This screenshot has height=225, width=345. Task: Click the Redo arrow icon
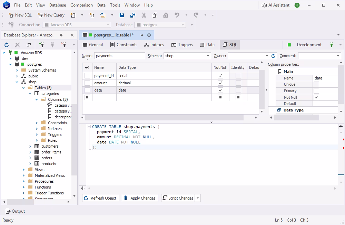click(196, 15)
